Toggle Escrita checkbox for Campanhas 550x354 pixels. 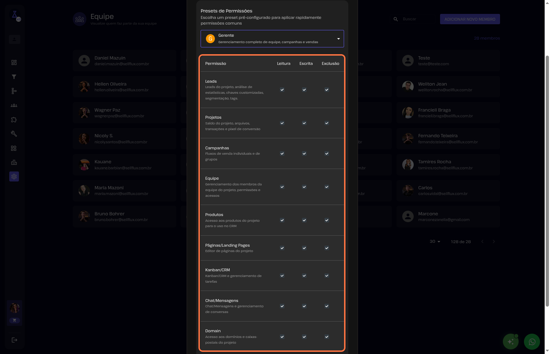click(304, 154)
